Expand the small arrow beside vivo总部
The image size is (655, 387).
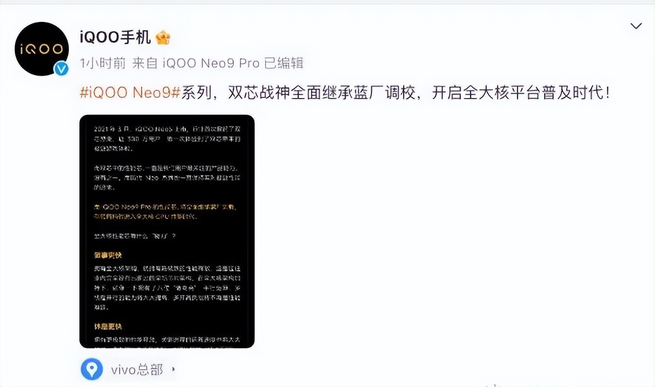pyautogui.click(x=173, y=370)
